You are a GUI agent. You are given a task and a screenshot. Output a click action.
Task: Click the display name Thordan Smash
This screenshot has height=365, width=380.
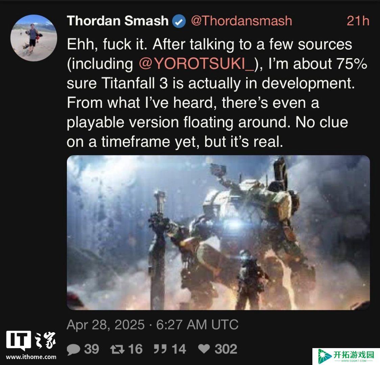(118, 21)
